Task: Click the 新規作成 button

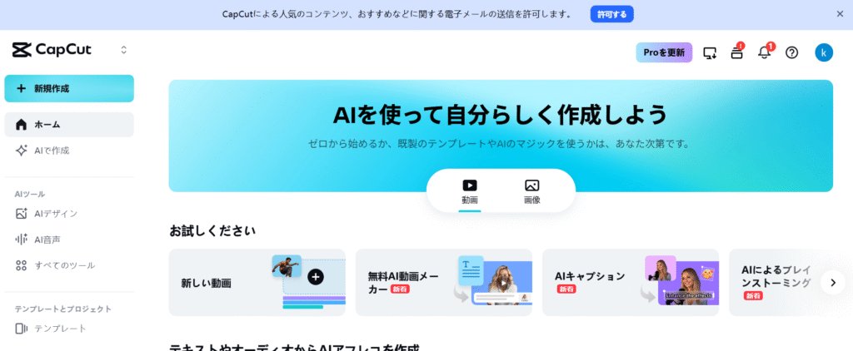Action: click(x=69, y=88)
